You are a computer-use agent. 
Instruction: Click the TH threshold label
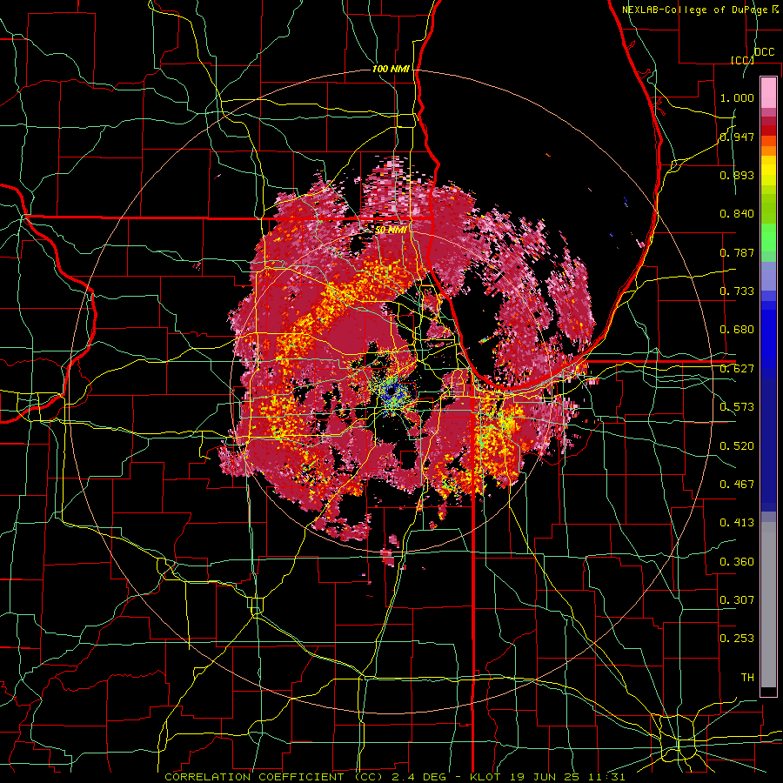[x=747, y=678]
